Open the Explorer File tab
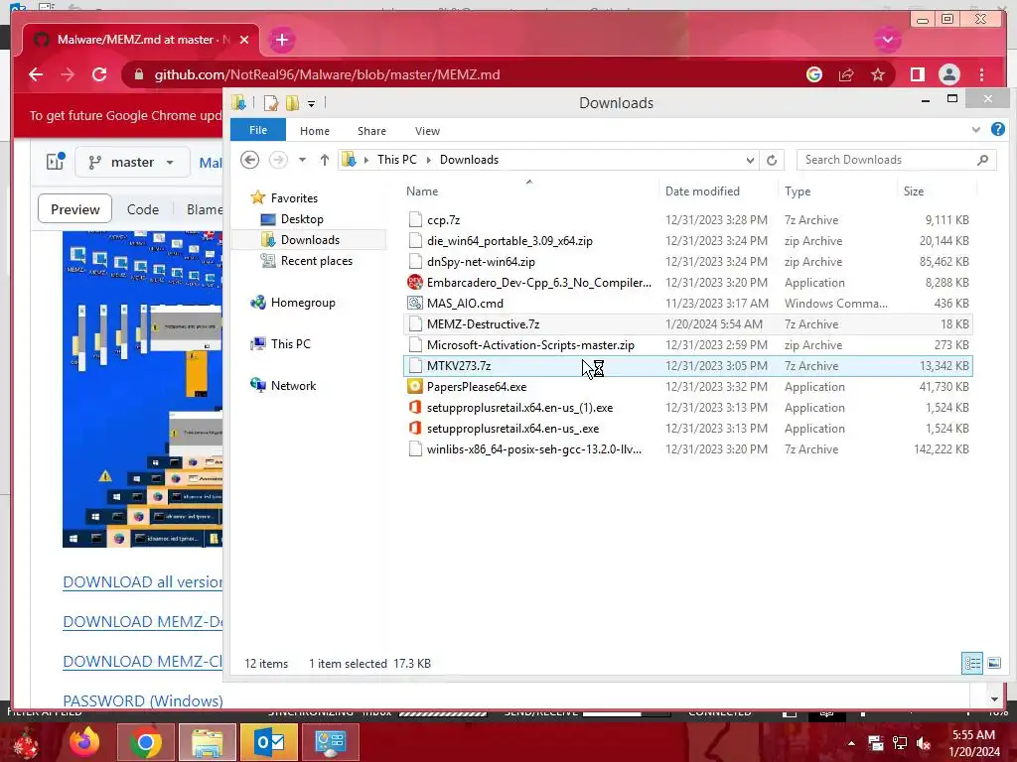This screenshot has height=762, width=1017. tap(258, 130)
